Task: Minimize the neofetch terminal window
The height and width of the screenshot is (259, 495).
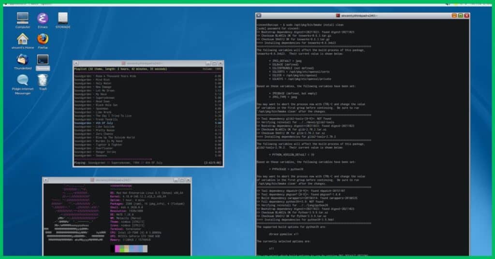Action: (x=176, y=180)
